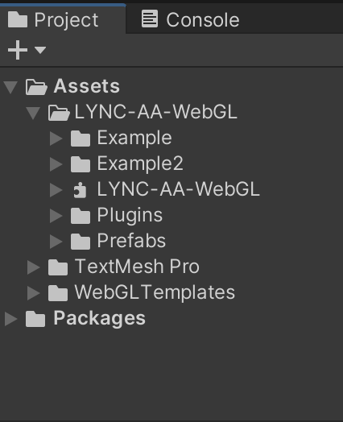Click the Console tab list icon
Screen dimensions: 343x422
coord(150,19)
